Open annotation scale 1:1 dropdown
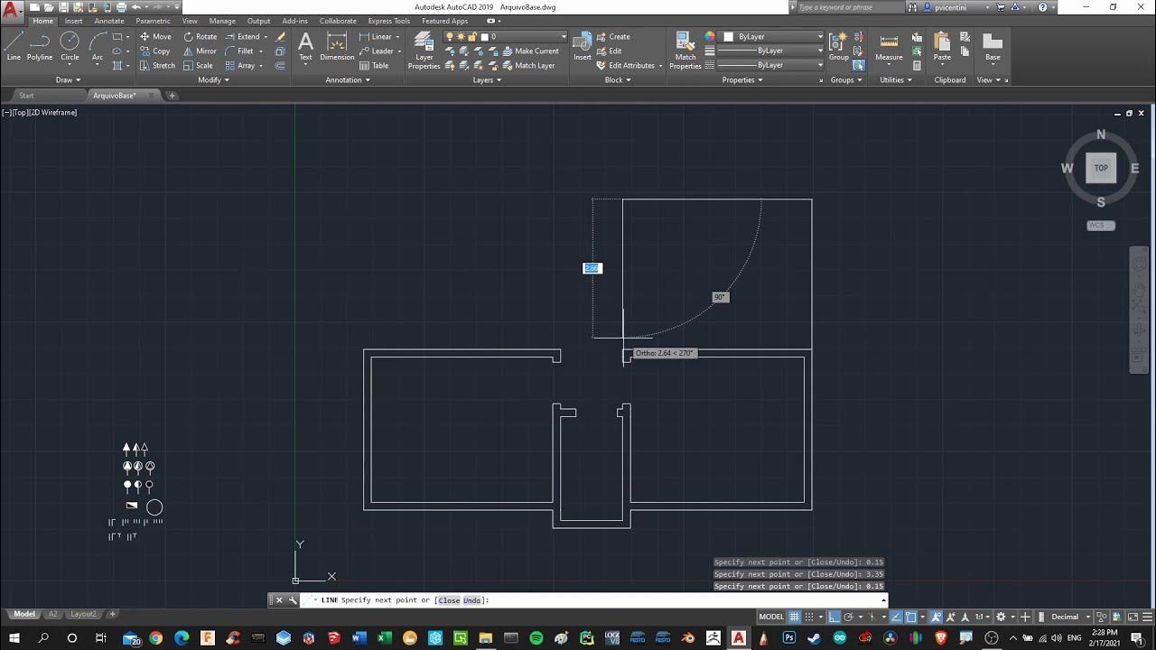 point(981,617)
